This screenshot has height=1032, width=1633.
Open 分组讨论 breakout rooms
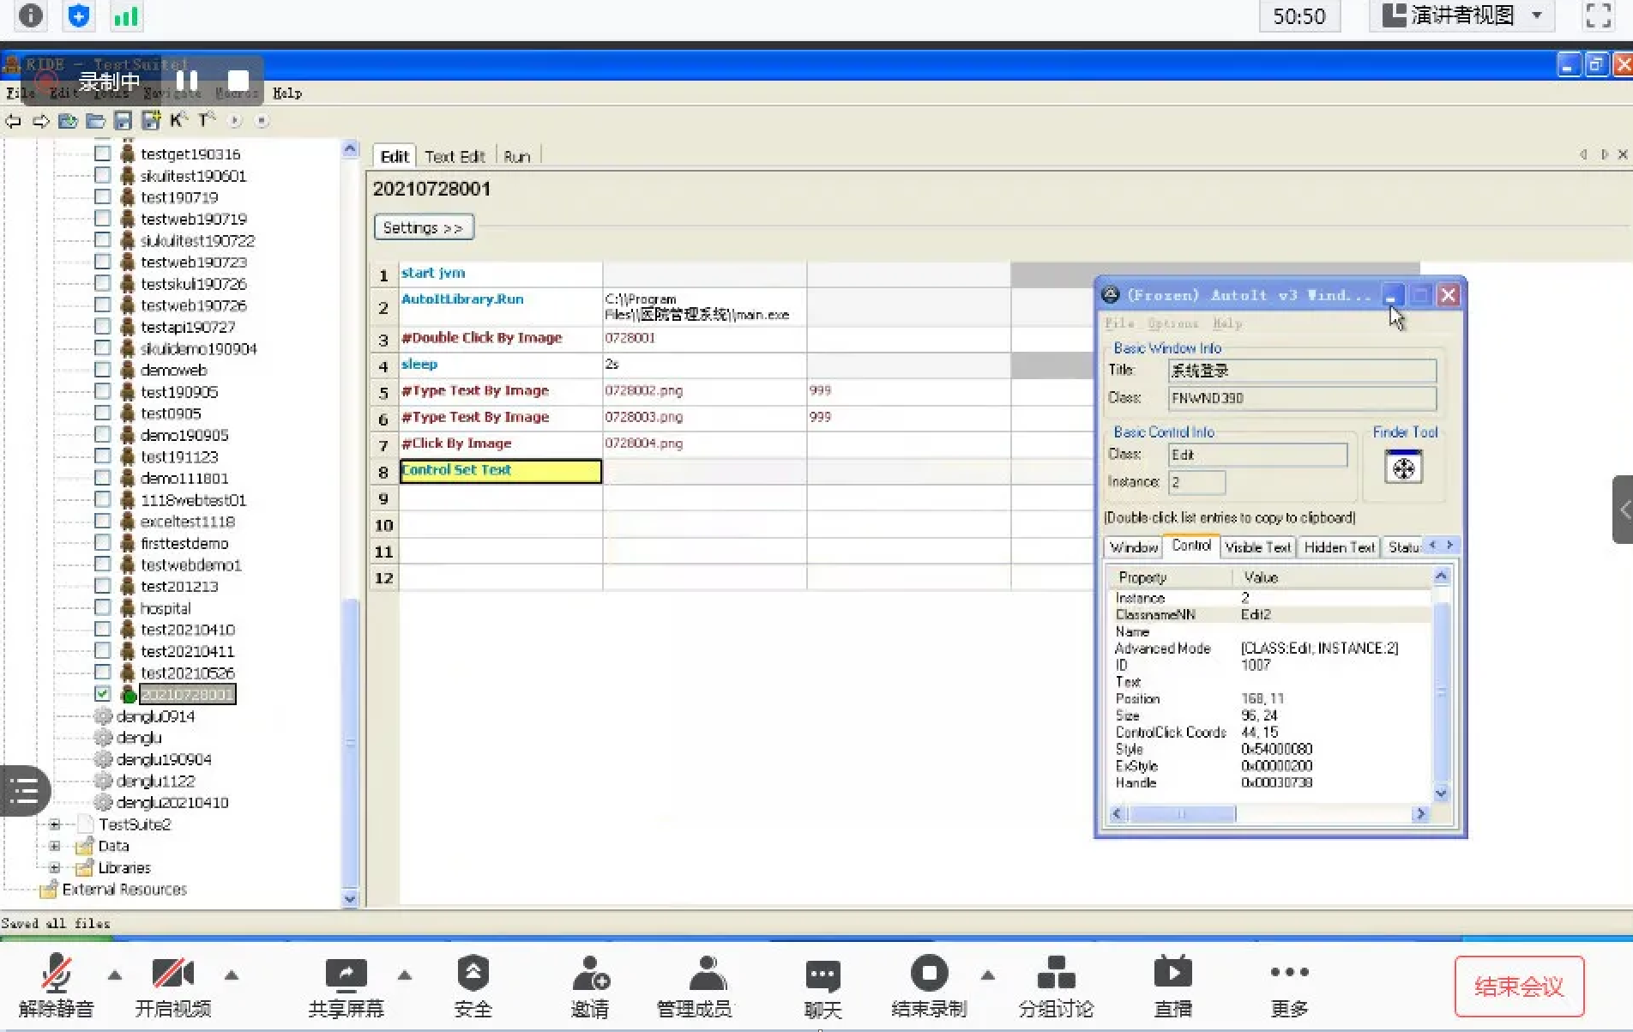(1056, 987)
